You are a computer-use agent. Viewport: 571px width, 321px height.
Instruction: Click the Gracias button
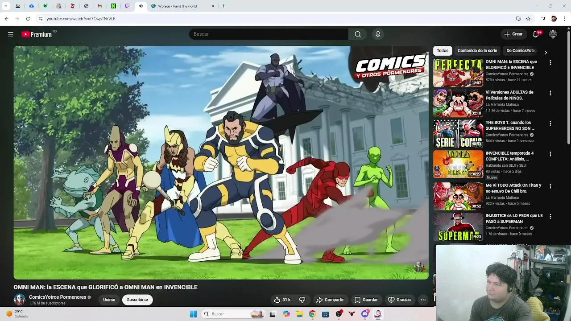[x=399, y=300]
